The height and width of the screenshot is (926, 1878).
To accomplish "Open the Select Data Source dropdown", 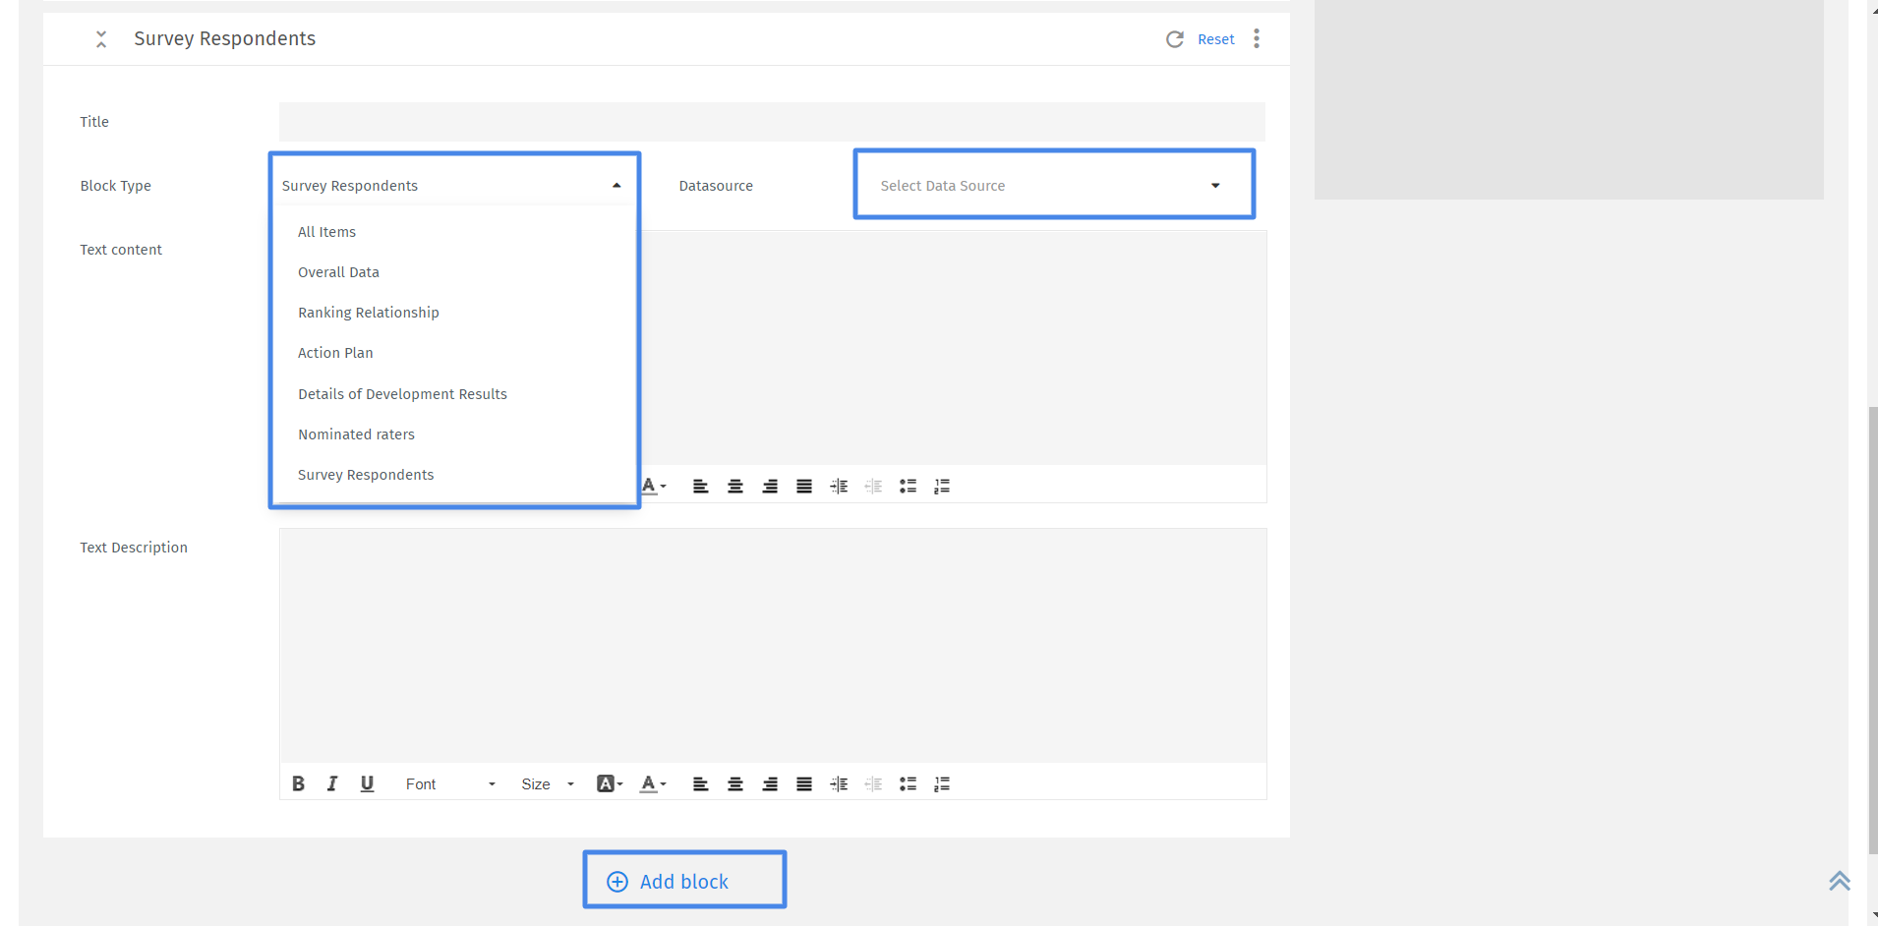I will click(1052, 185).
